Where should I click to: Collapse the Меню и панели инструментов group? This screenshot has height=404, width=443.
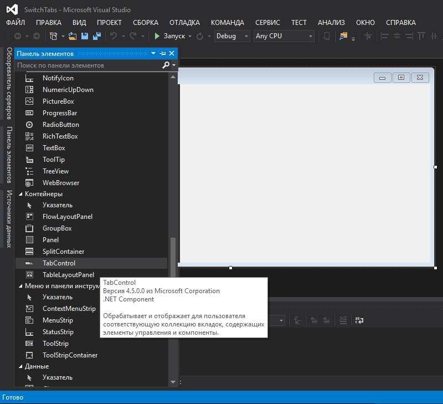click(20, 286)
